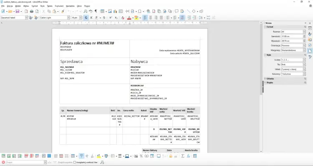Click the Clone Formatting paintbrush icon
Screen dimensions: 313x166
pyautogui.click(x=63, y=11)
